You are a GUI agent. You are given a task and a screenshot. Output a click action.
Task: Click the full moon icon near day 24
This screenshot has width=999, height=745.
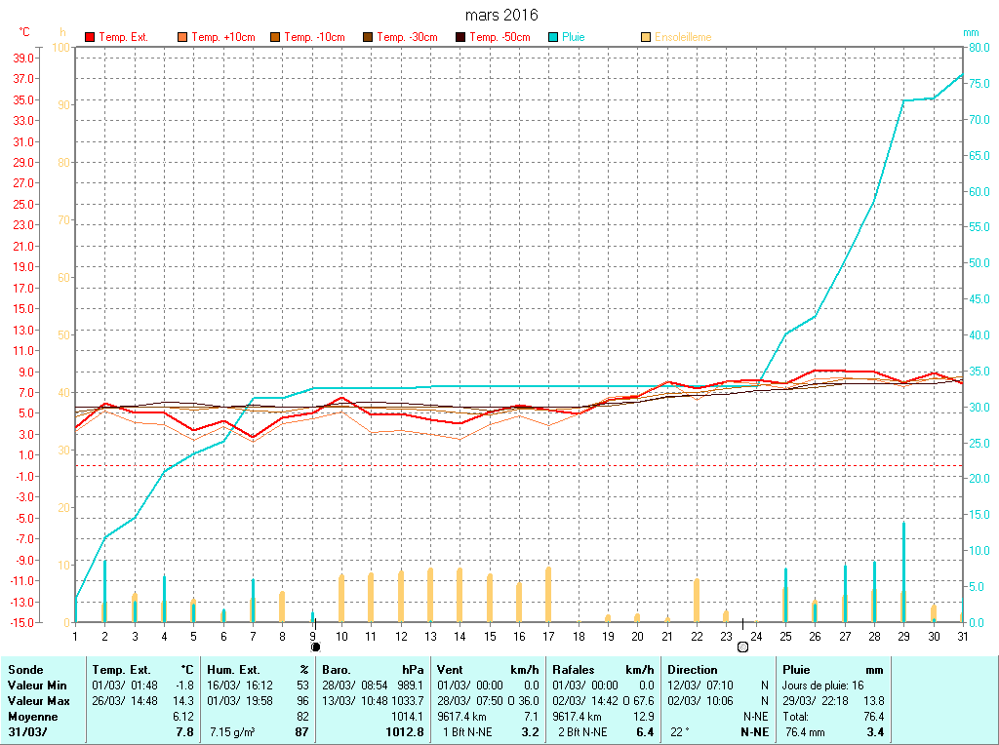[x=742, y=647]
